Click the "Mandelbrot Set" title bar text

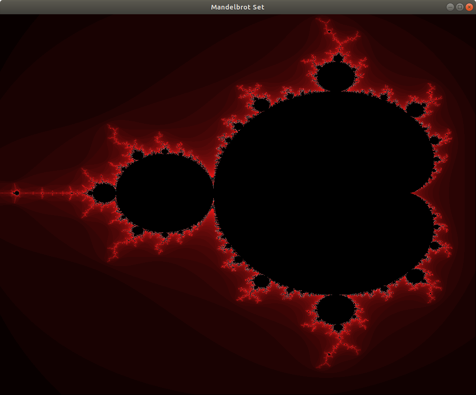click(x=238, y=7)
